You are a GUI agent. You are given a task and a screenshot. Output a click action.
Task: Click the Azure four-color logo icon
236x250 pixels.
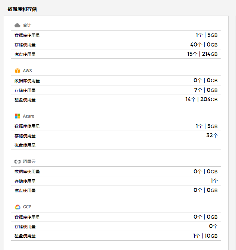tap(17, 116)
